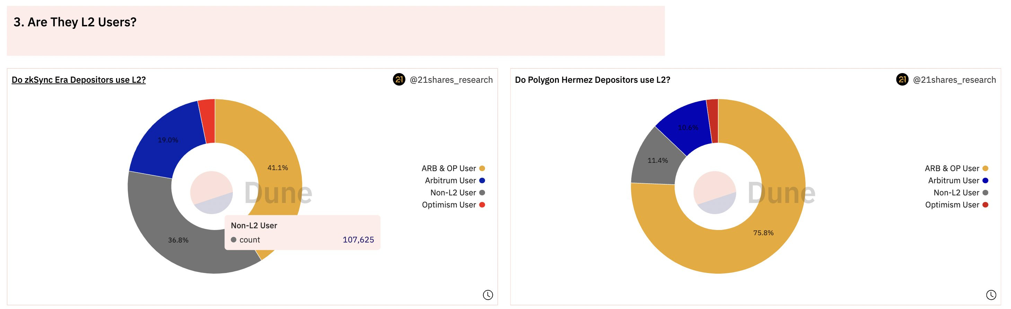This screenshot has height=309, width=1011.
Task: Open @21shares_research profile on zkSync chart
Action: pos(451,80)
